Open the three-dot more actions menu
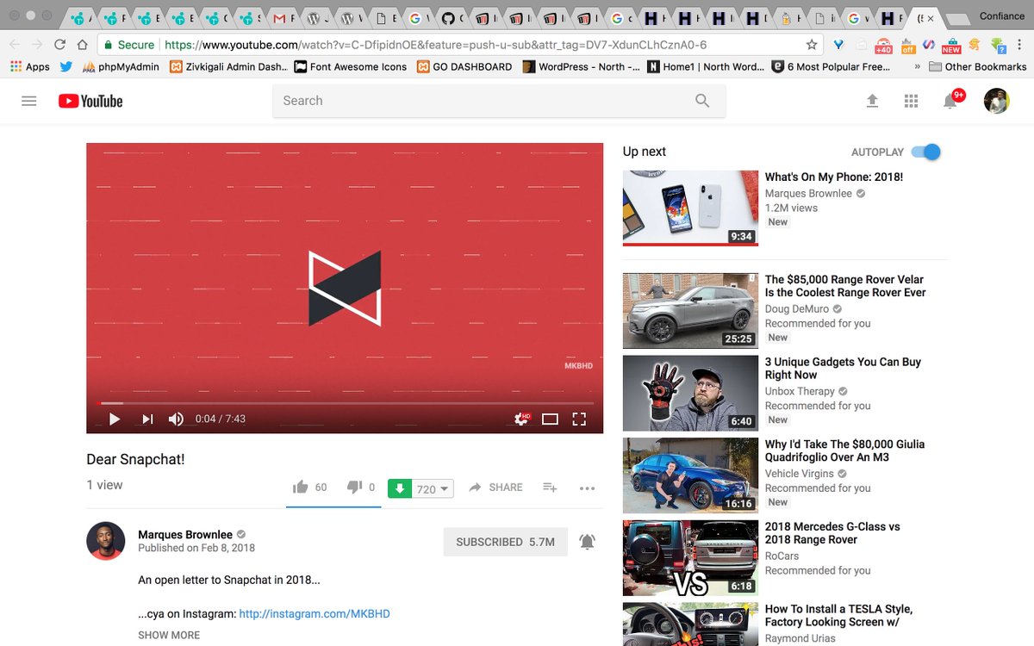 pos(587,488)
